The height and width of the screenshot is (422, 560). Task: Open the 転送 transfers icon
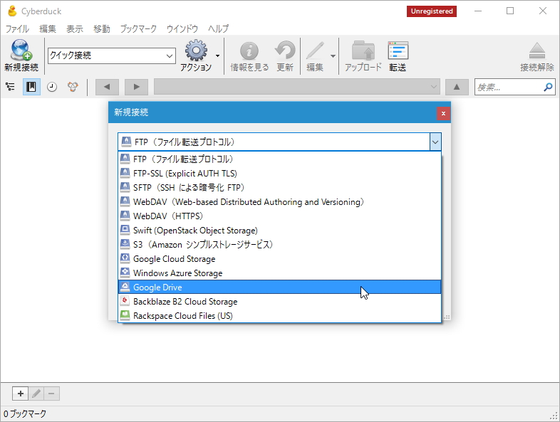[x=398, y=51]
